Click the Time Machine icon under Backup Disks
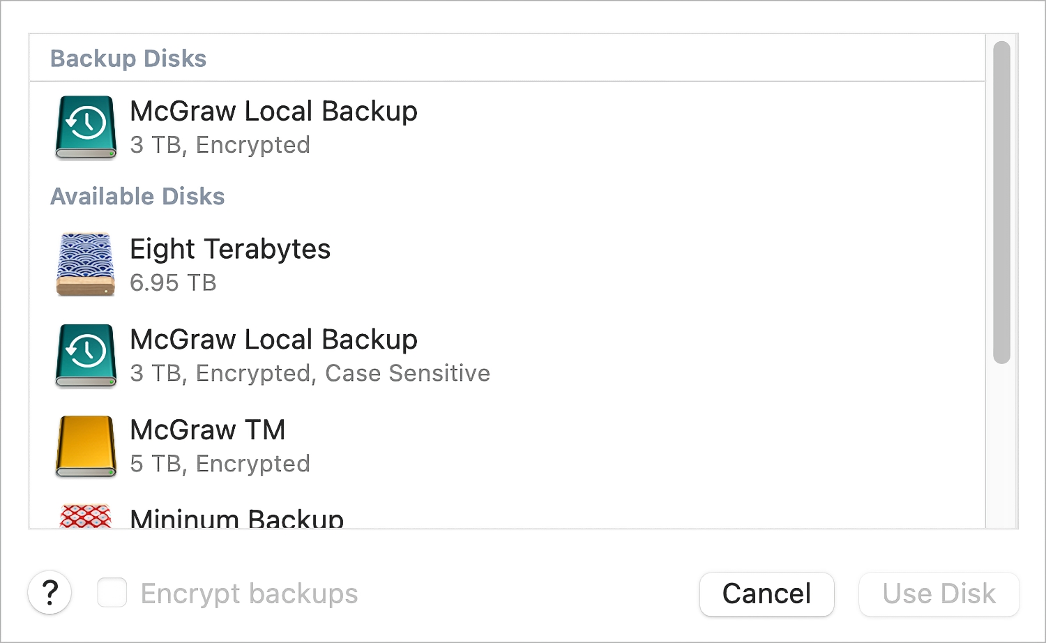This screenshot has width=1046, height=643. (x=86, y=128)
